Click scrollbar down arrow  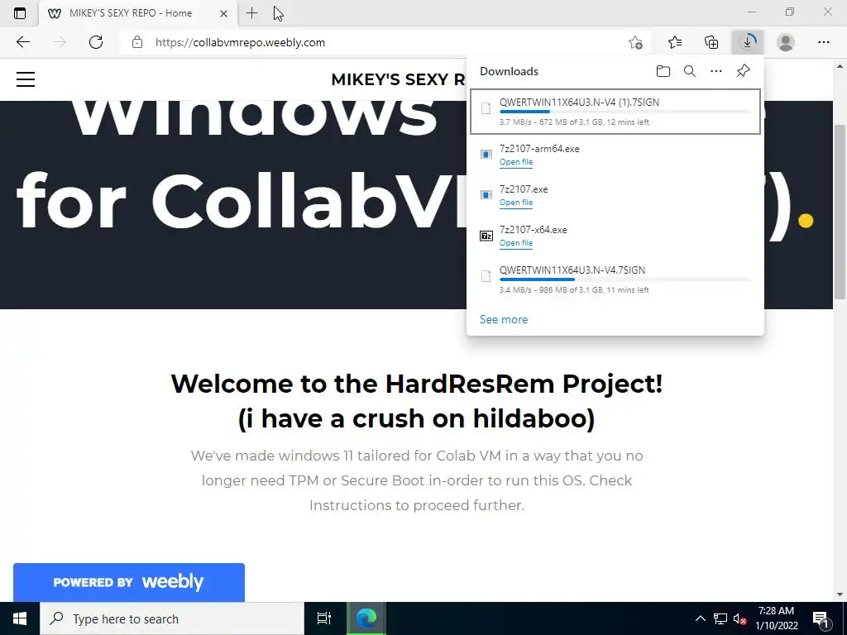[x=840, y=594]
